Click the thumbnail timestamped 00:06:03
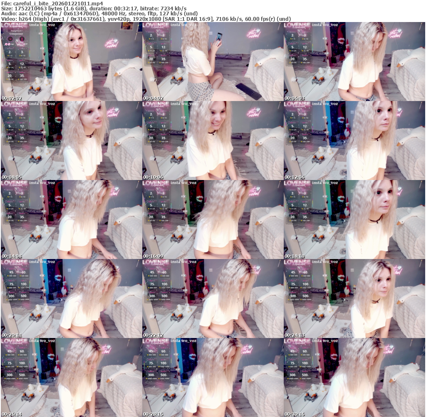The width and height of the screenshot is (426, 417). 354,62
